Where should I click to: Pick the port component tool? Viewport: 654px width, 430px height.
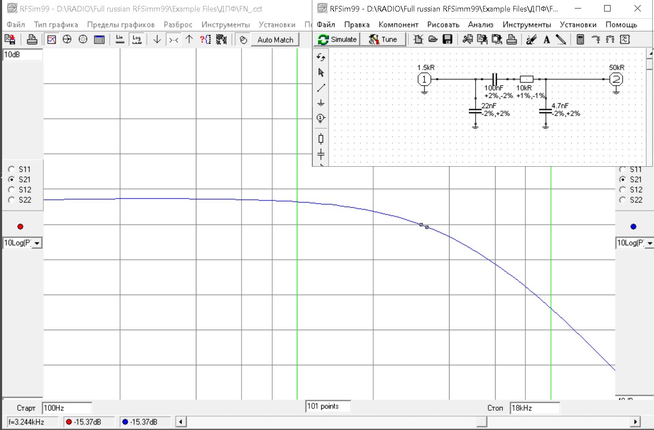(321, 118)
